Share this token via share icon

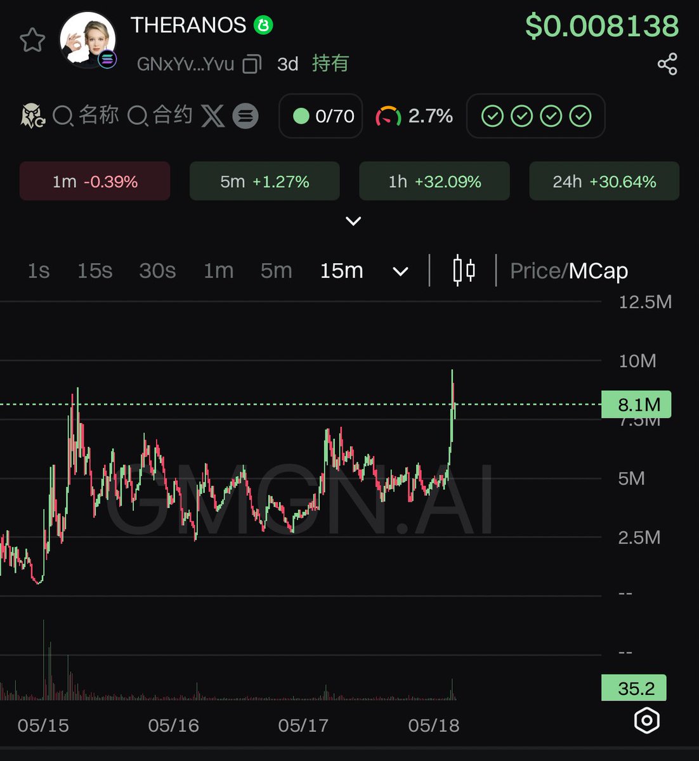click(667, 64)
